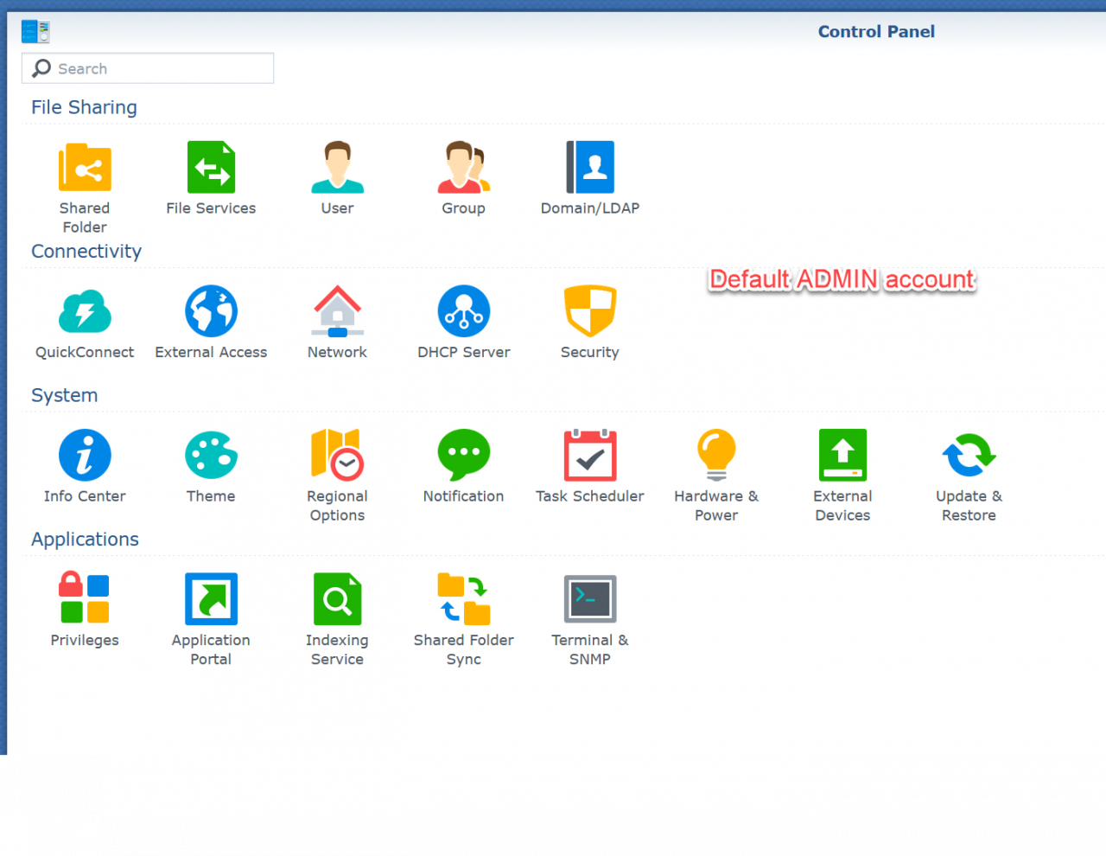Open Domain/LDAP settings
The width and height of the screenshot is (1106, 856).
click(590, 168)
